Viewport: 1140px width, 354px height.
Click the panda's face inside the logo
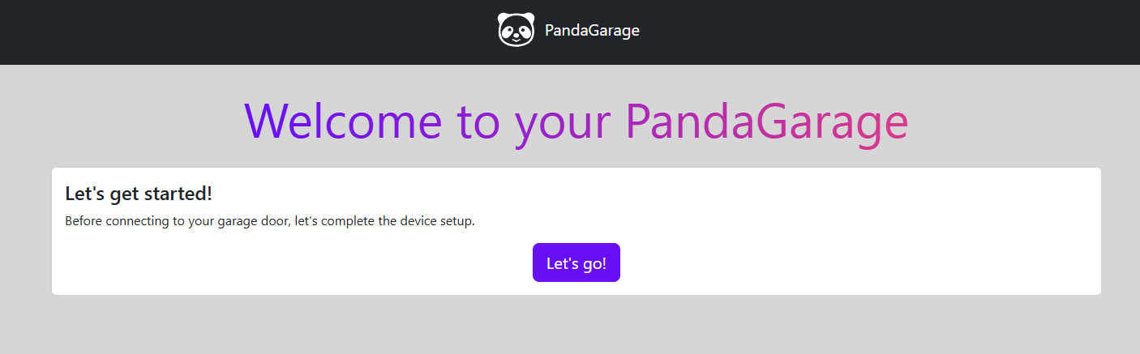[x=516, y=32]
